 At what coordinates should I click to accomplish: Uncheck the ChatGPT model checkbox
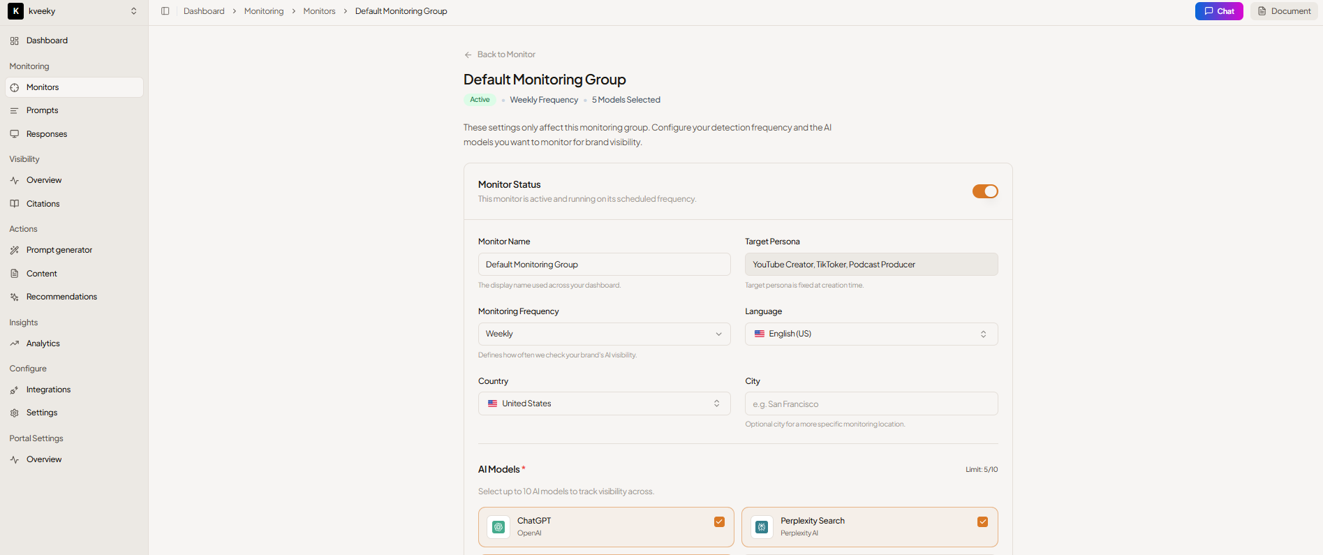(719, 521)
